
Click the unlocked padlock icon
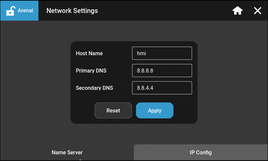[10, 11]
